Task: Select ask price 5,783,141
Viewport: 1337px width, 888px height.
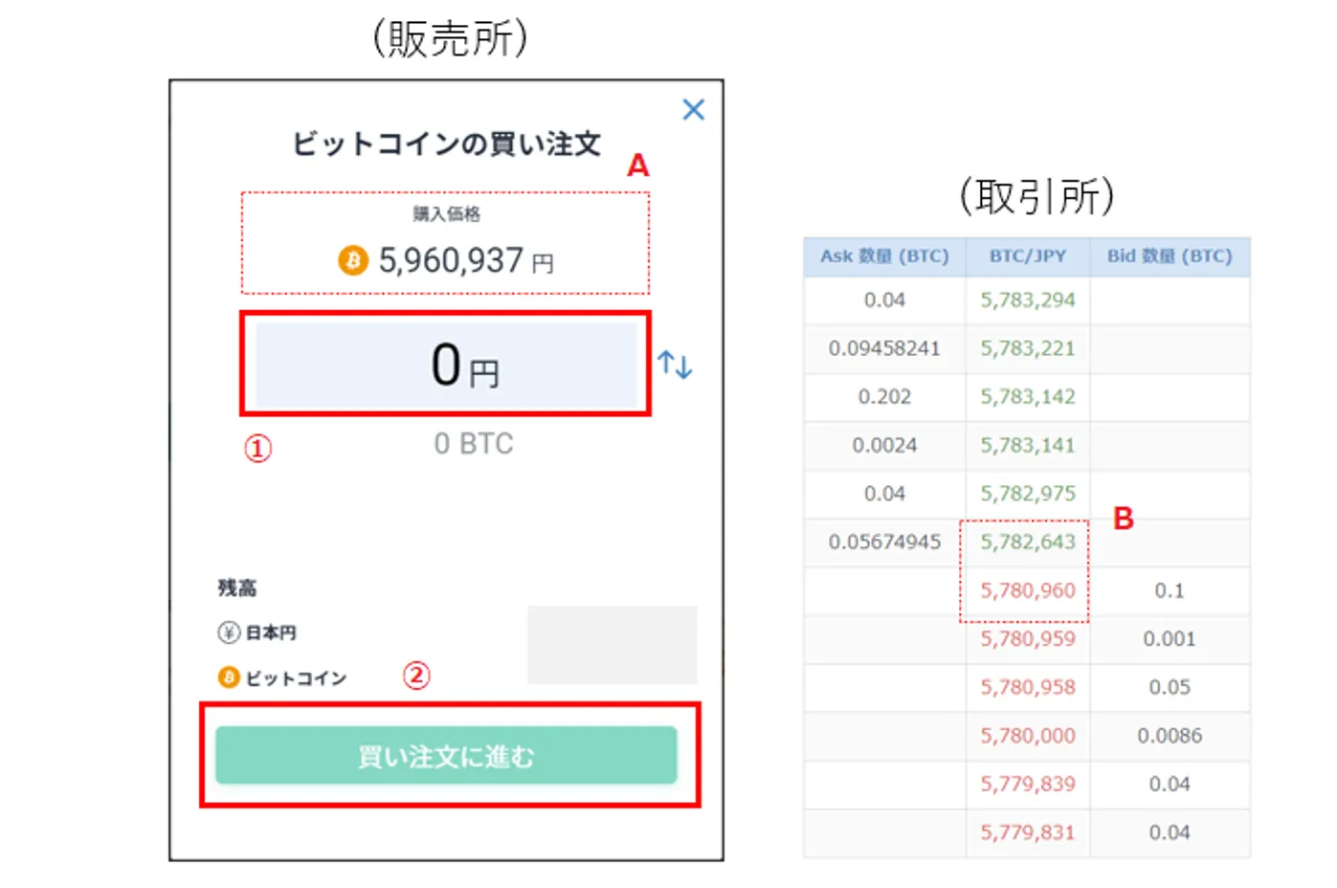Action: [1028, 445]
